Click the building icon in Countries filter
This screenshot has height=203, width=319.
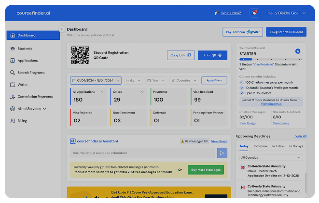(173, 80)
